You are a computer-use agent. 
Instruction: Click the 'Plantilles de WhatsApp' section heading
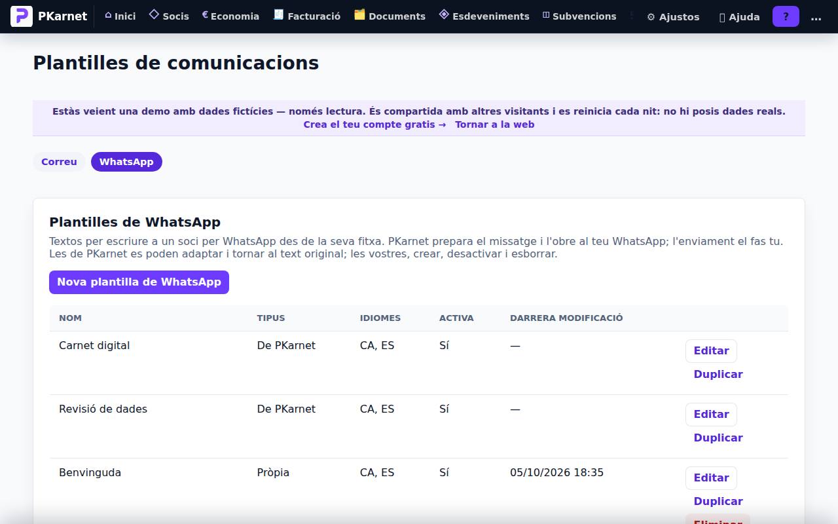pyautogui.click(x=135, y=222)
